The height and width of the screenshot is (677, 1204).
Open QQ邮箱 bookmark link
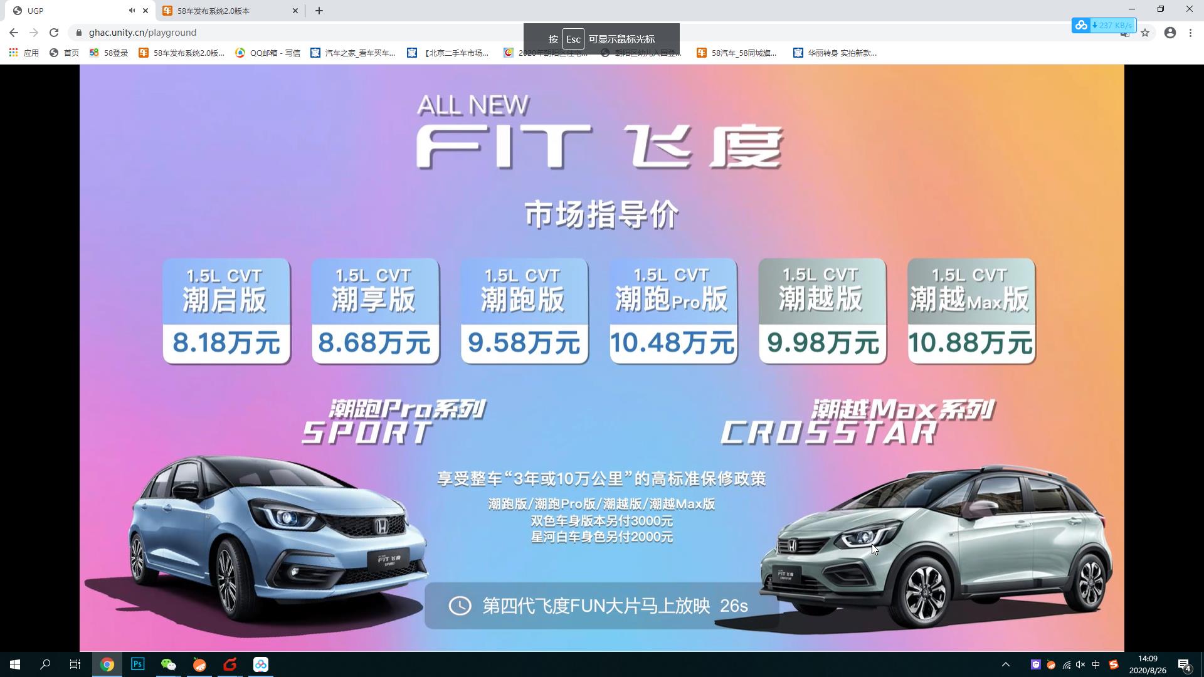tap(268, 53)
